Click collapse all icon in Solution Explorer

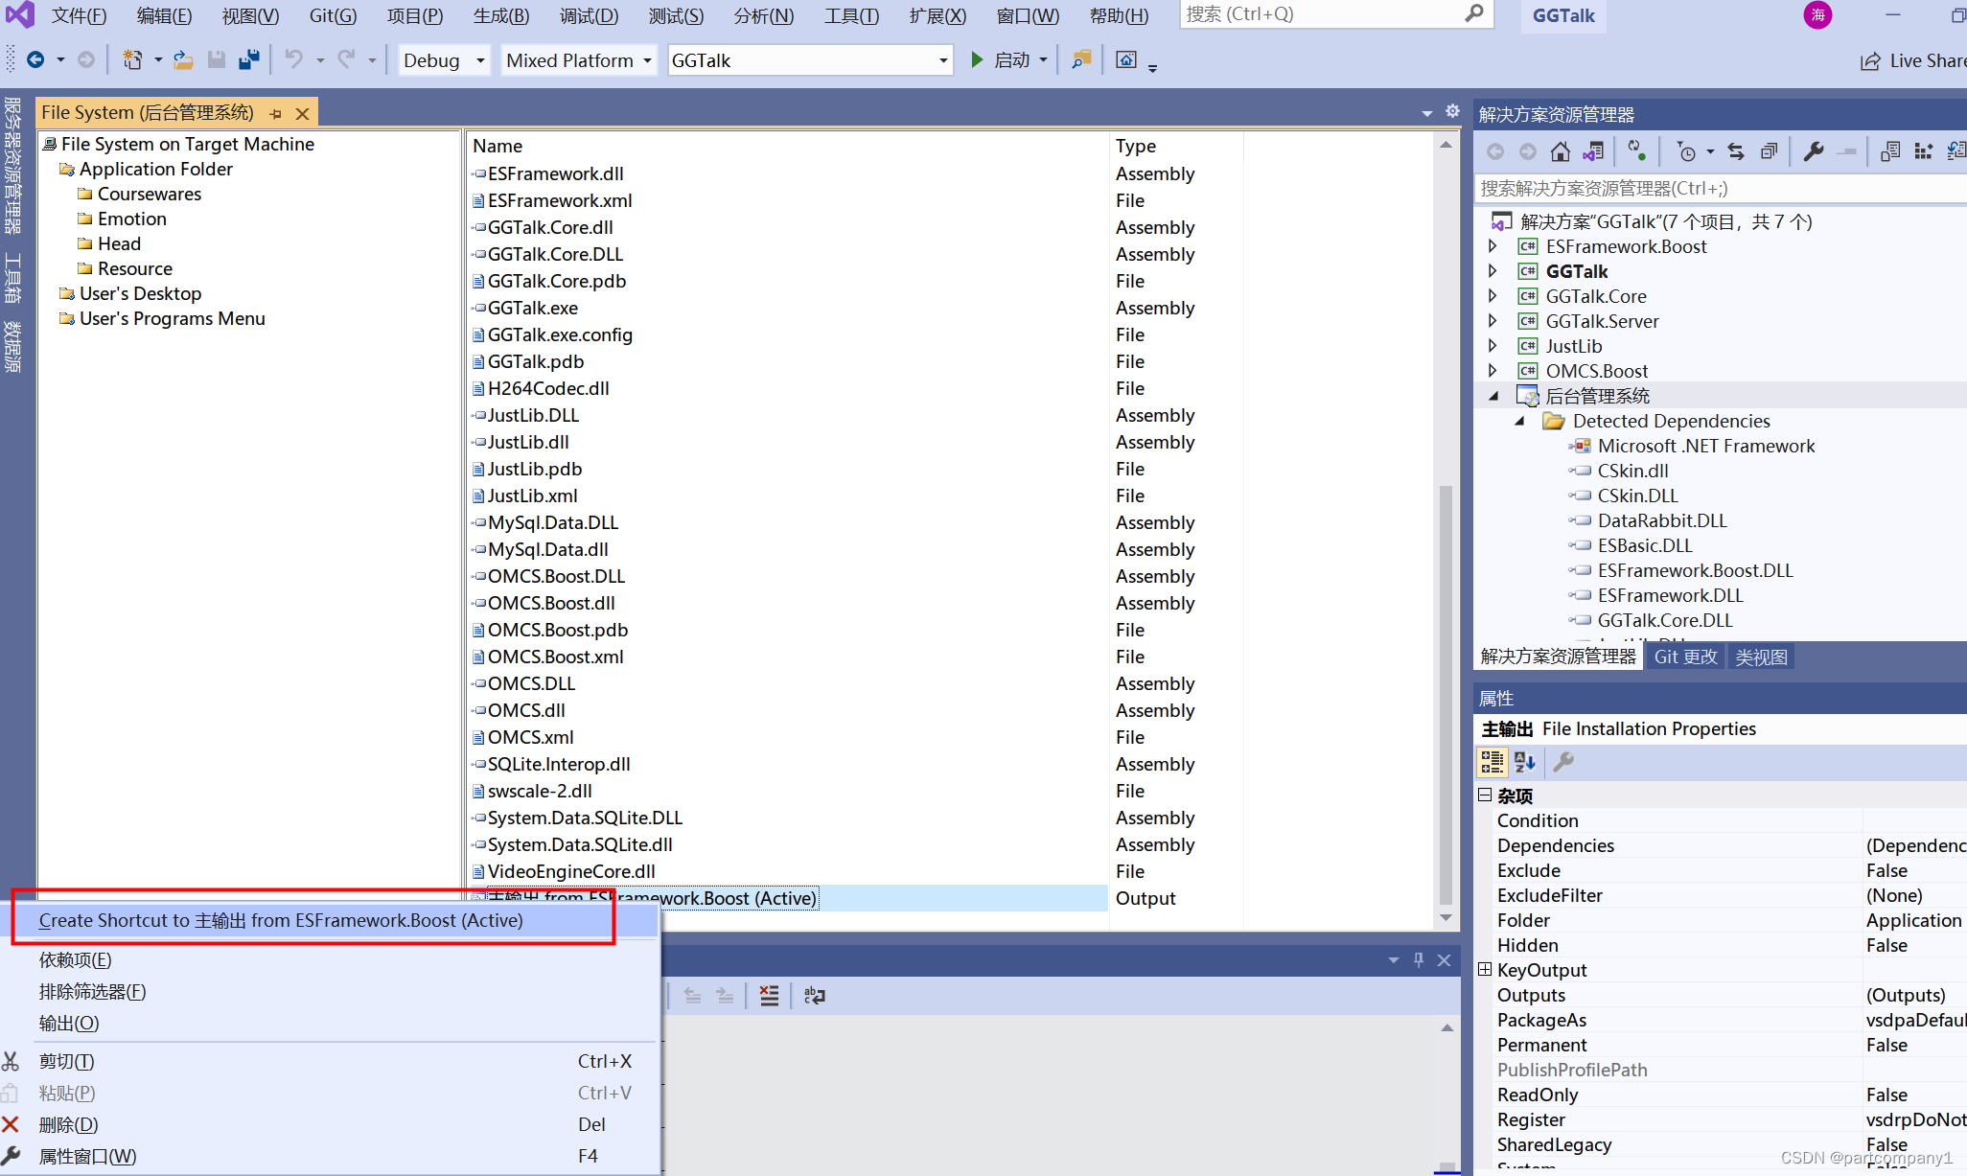1769,151
